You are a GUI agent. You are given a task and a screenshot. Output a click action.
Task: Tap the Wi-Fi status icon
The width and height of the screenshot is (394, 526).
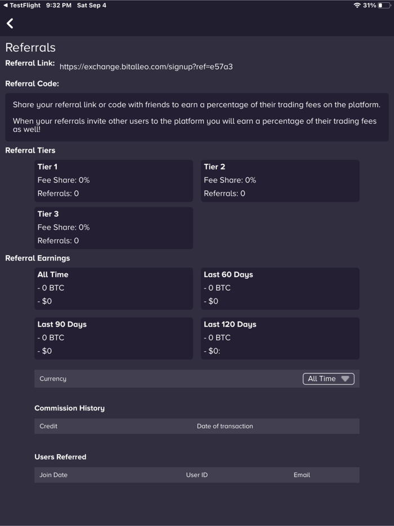click(356, 5)
